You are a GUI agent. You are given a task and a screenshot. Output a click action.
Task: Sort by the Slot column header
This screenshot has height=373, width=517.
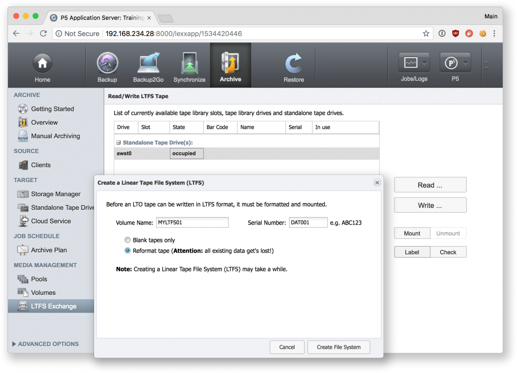(x=154, y=127)
